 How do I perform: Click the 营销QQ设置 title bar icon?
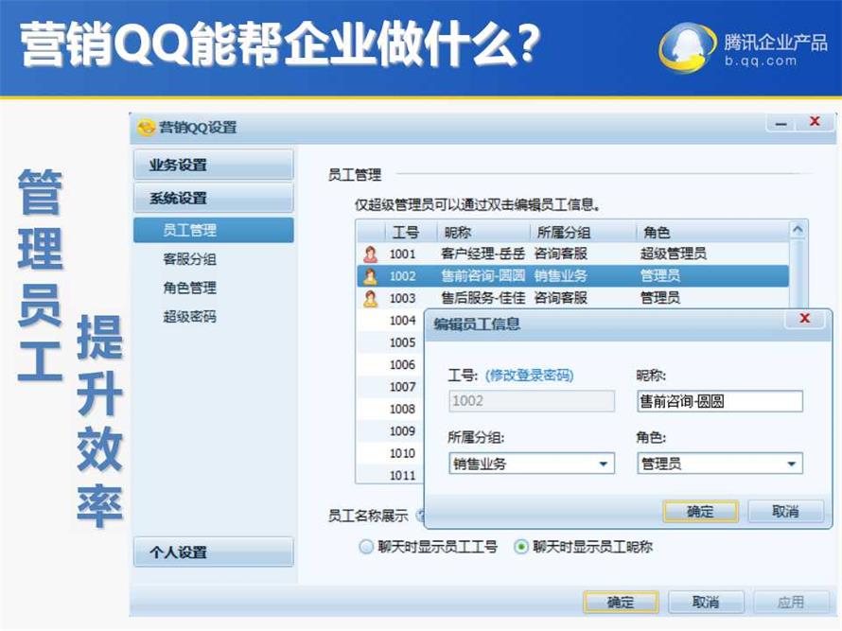point(147,128)
